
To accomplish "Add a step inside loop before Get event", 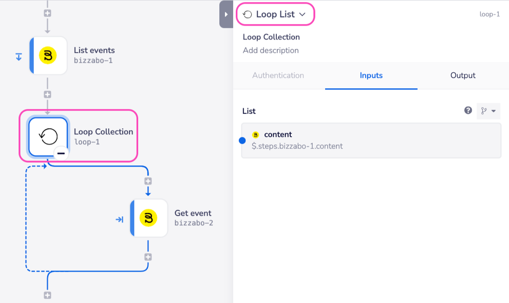I will 148,181.
